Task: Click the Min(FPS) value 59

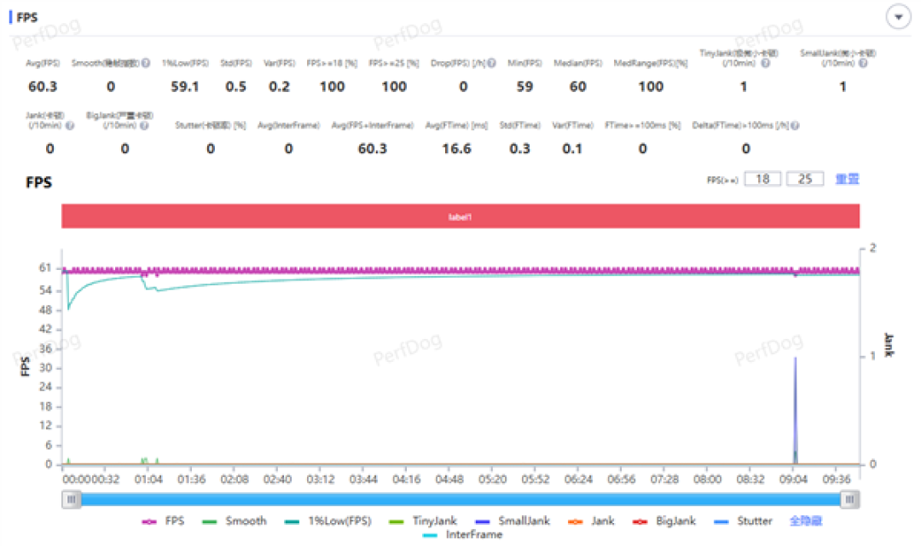Action: click(524, 87)
